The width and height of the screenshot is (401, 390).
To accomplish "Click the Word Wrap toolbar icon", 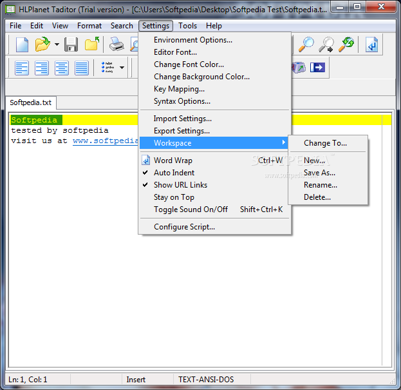I will 371,44.
